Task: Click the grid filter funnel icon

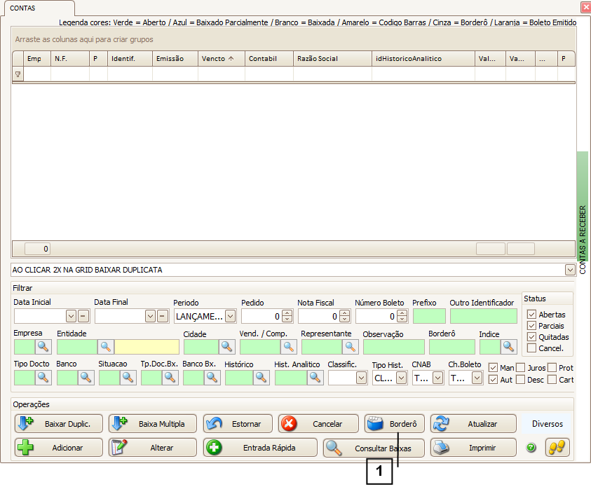Action: click(x=18, y=74)
